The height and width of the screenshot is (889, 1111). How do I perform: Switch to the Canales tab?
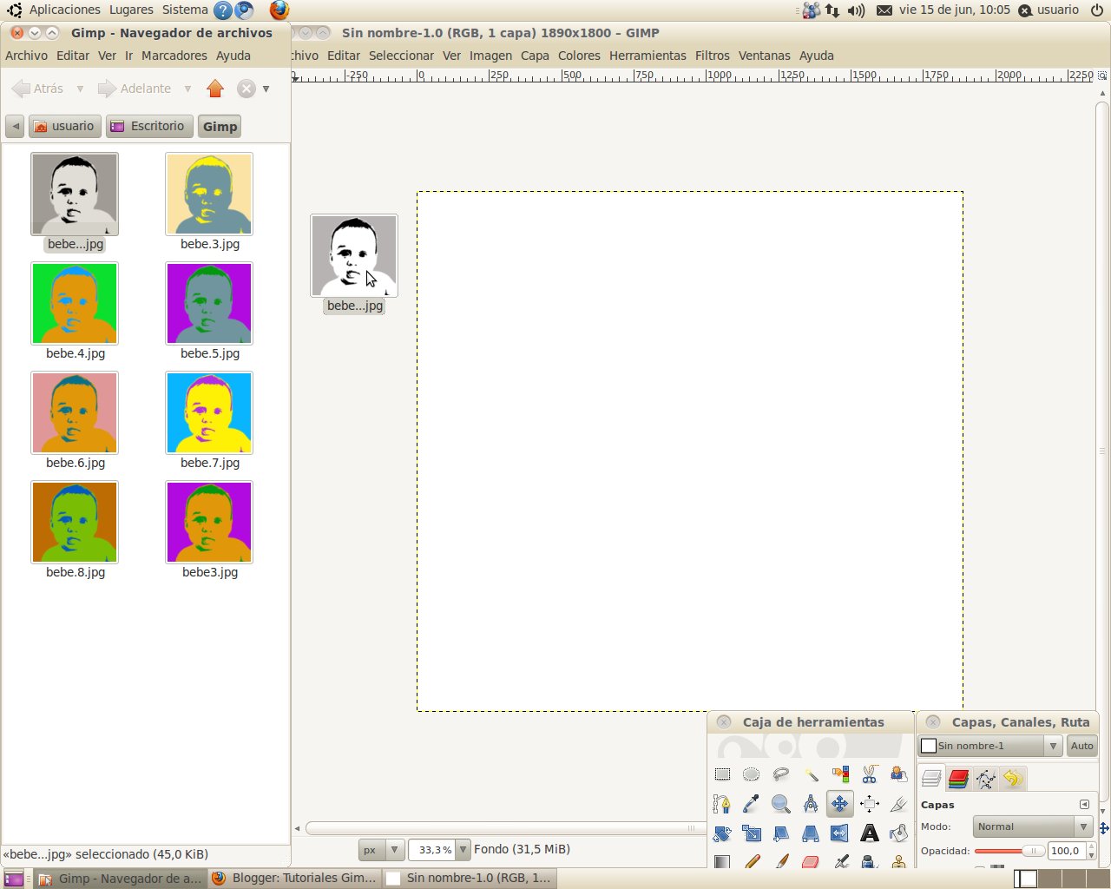[x=958, y=779]
